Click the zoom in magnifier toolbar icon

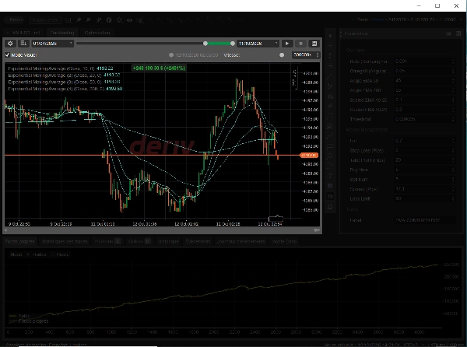click(79, 20)
